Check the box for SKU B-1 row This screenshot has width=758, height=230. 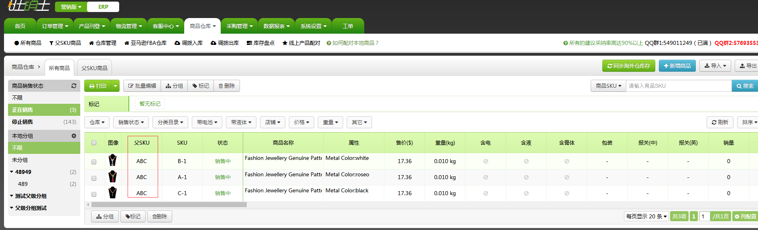(x=94, y=162)
